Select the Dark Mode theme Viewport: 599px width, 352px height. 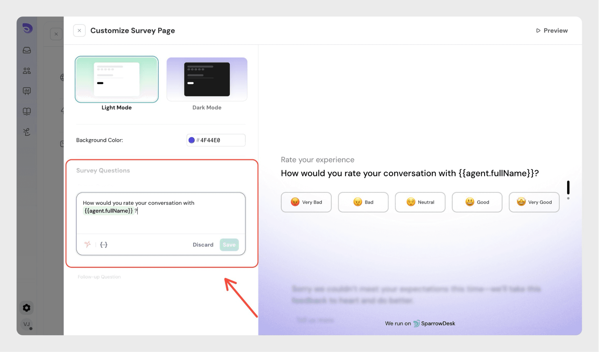tap(207, 79)
